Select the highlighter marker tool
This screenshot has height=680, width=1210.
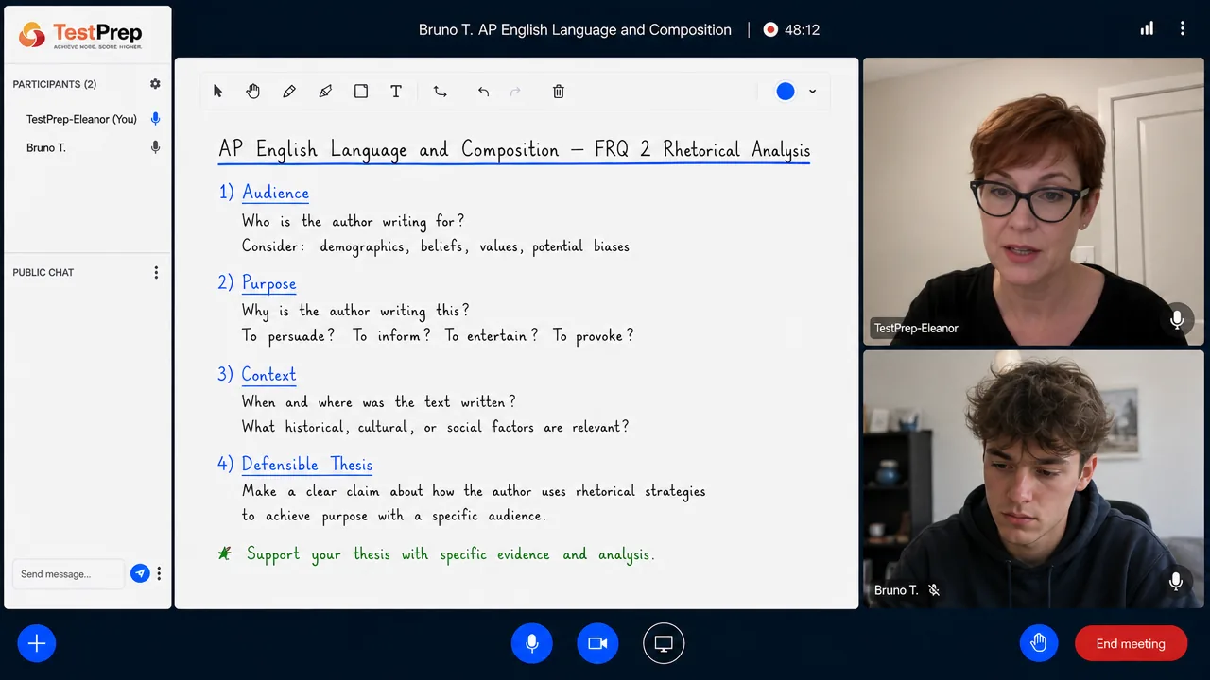[x=325, y=92]
